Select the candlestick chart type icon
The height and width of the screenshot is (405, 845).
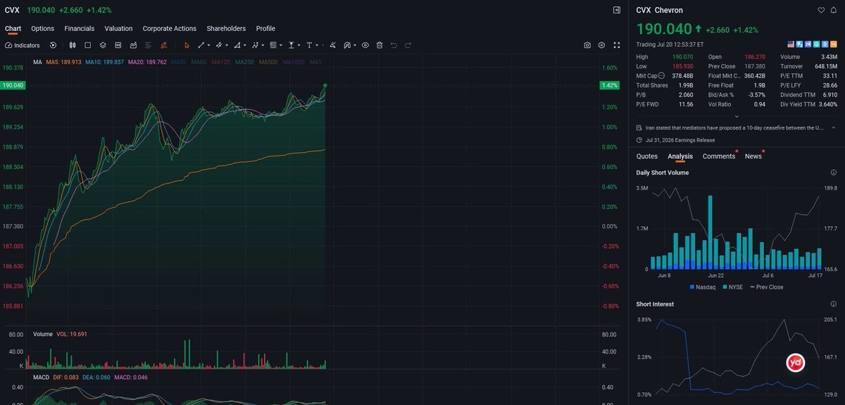coord(73,45)
